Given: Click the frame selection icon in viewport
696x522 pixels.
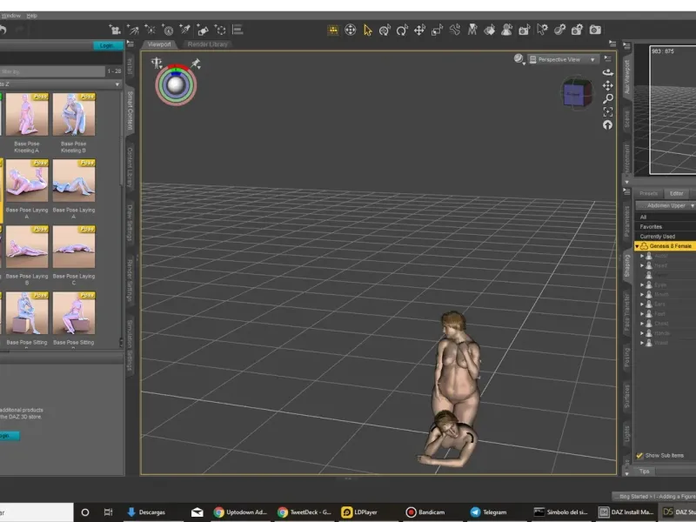Looking at the screenshot, I should tap(607, 111).
